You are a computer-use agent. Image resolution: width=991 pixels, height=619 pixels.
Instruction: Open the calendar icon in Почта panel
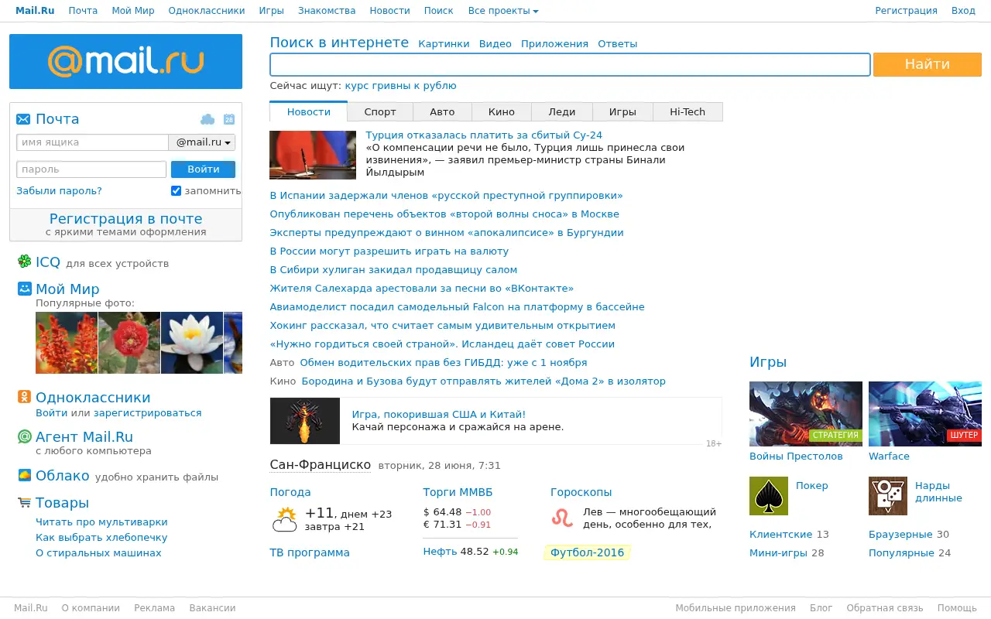click(x=229, y=119)
